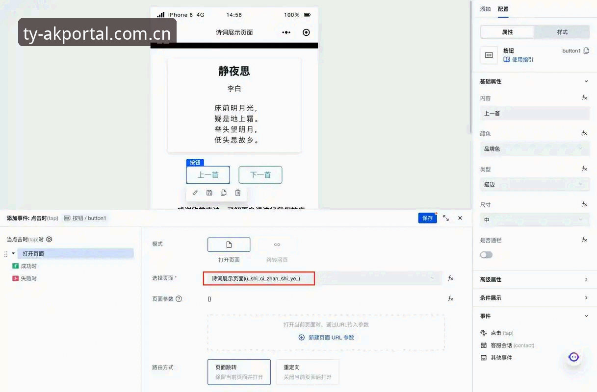
Task: Select 失败时 branch in event tree
Action: pos(25,278)
